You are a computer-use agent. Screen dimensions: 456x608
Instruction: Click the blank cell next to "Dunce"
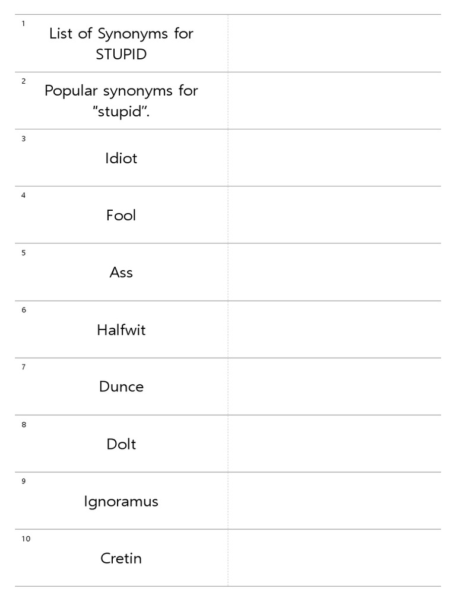[334, 387]
